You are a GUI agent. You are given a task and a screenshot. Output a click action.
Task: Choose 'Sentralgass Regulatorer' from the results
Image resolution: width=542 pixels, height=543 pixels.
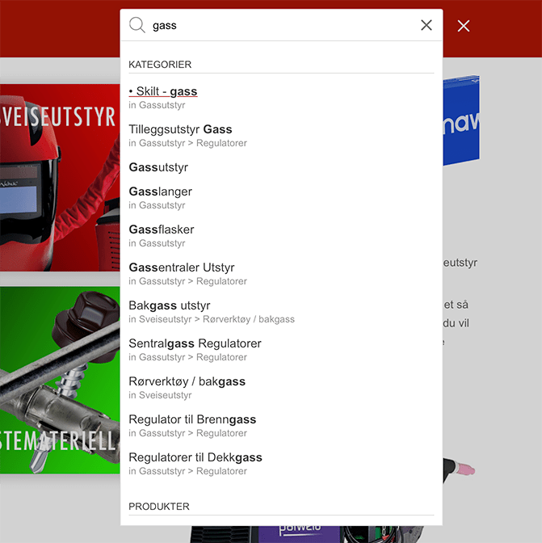pos(195,343)
